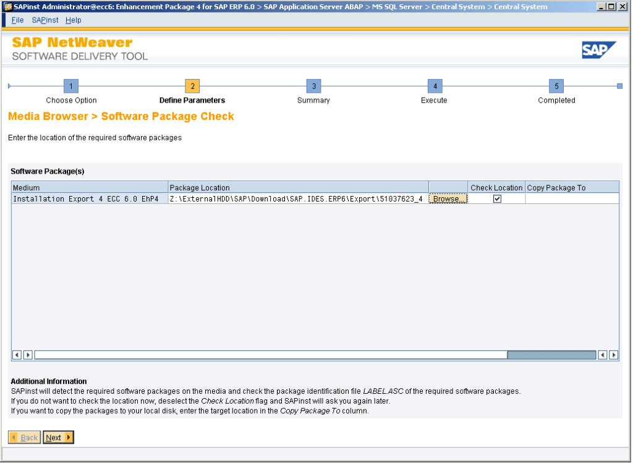Open the SAPinst menu
This screenshot has width=633, height=463.
(x=45, y=20)
